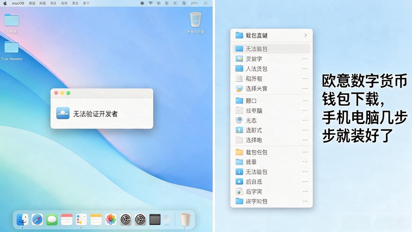The height and width of the screenshot is (232, 412).
Task: Click the blue triangle icon beside "后自底"
Action: (x=239, y=182)
